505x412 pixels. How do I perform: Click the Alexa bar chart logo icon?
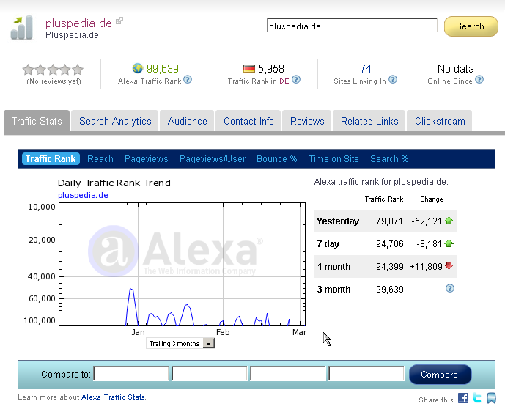tap(22, 28)
